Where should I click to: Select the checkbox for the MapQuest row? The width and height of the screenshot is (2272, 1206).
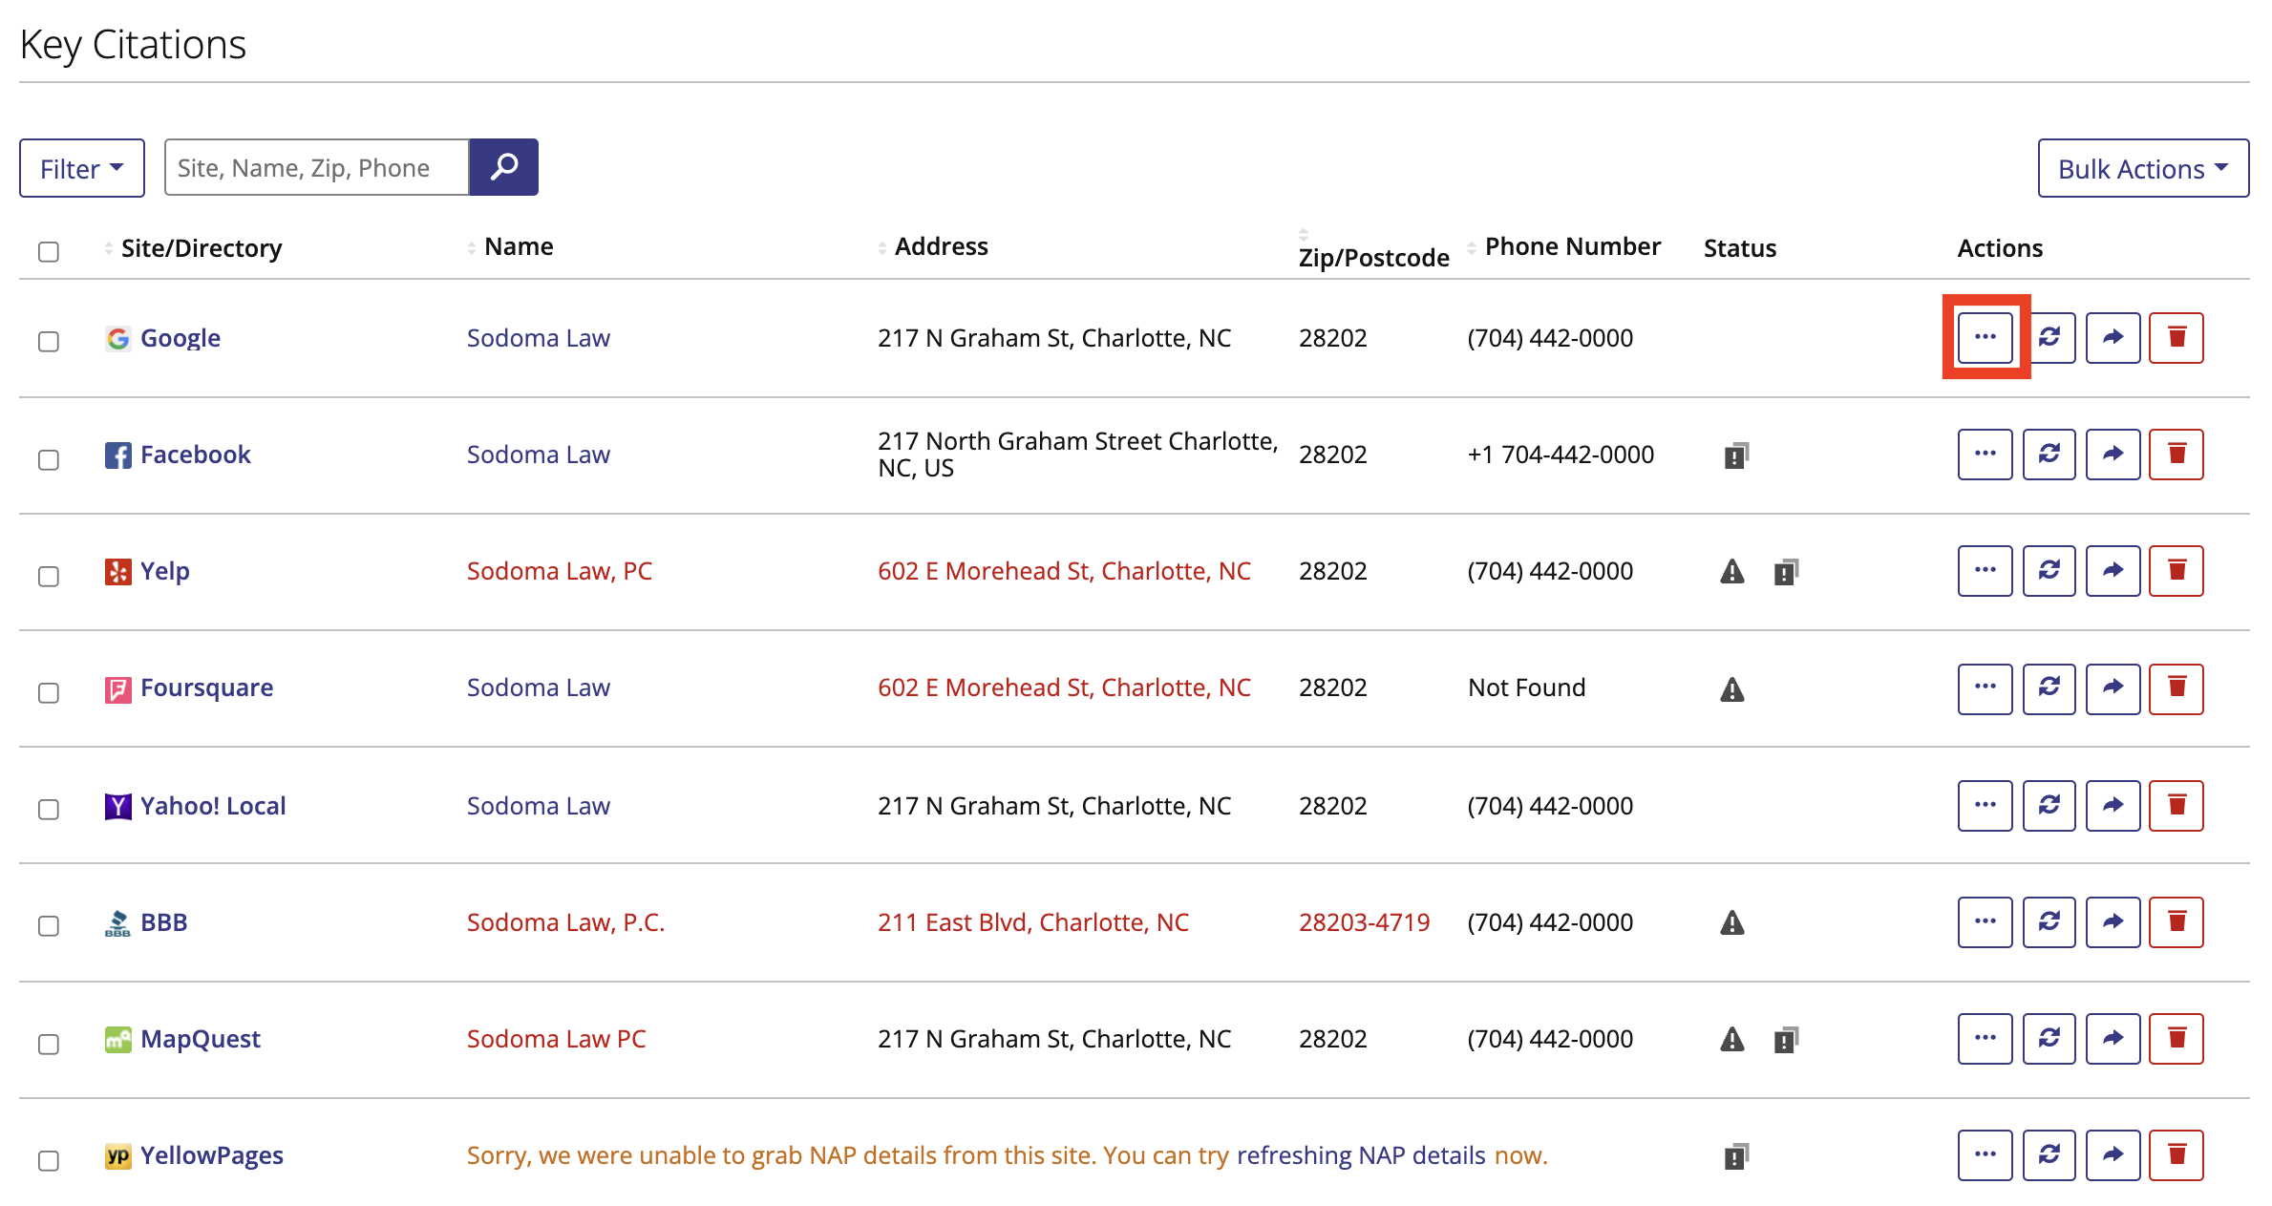(49, 1045)
